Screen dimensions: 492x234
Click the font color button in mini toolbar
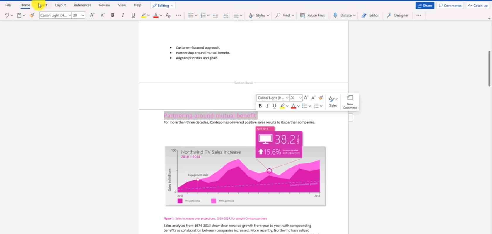click(293, 106)
